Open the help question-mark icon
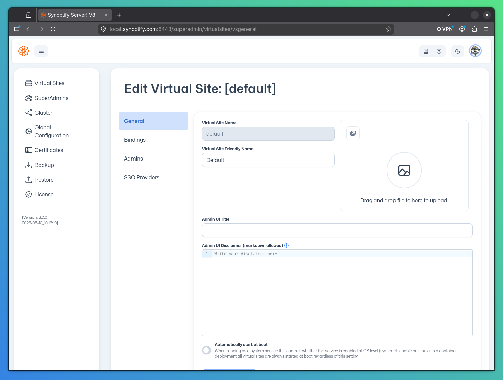This screenshot has width=503, height=380. 439,51
